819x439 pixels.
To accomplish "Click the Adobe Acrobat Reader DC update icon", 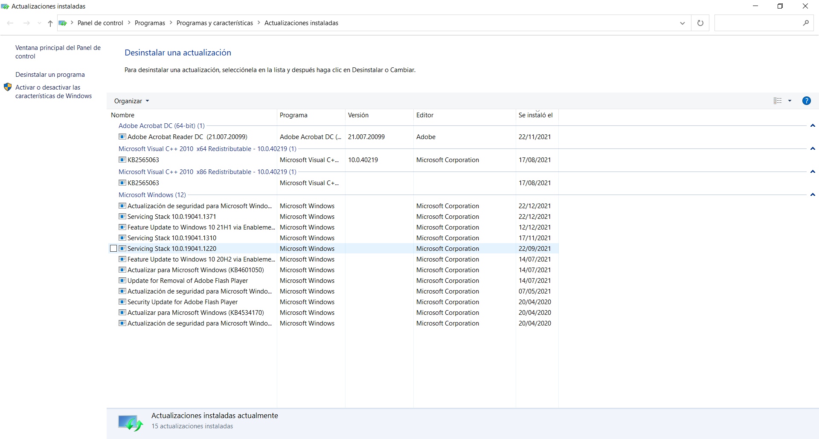I will (x=122, y=137).
